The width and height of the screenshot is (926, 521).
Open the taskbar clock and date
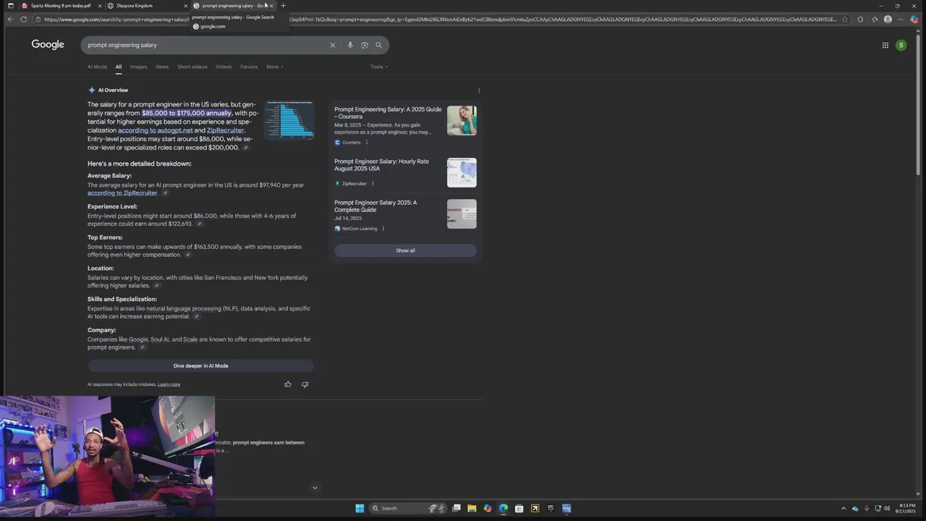coord(906,508)
